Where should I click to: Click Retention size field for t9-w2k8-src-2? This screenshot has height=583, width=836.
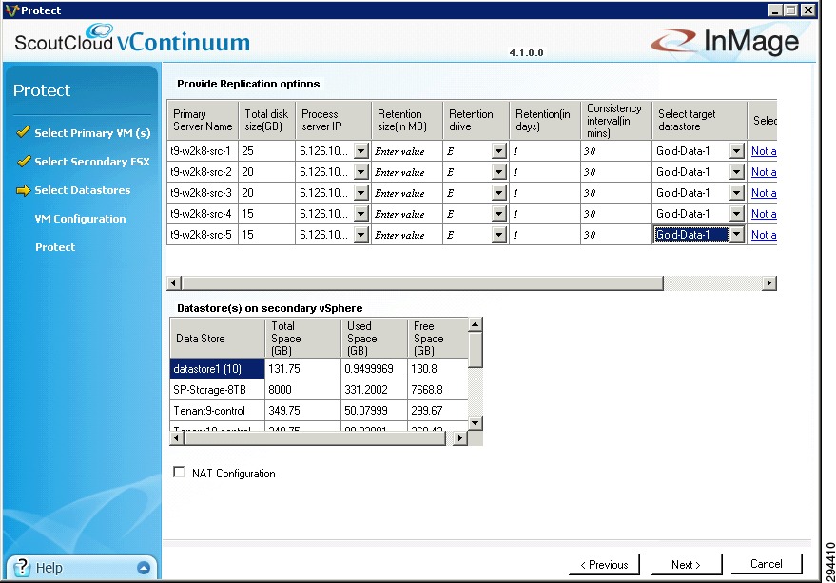tap(407, 172)
